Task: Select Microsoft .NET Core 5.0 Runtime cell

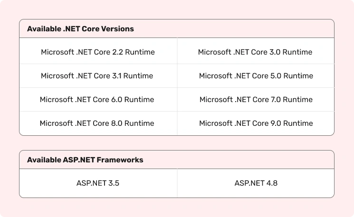Action: (x=256, y=76)
